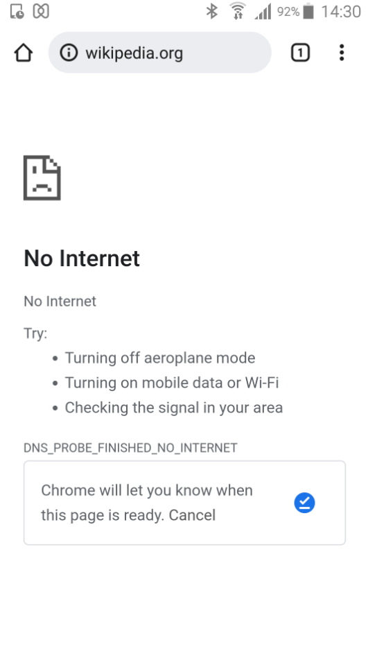Select the wikipedia.org address bar
This screenshot has height=658, width=368.
(160, 53)
